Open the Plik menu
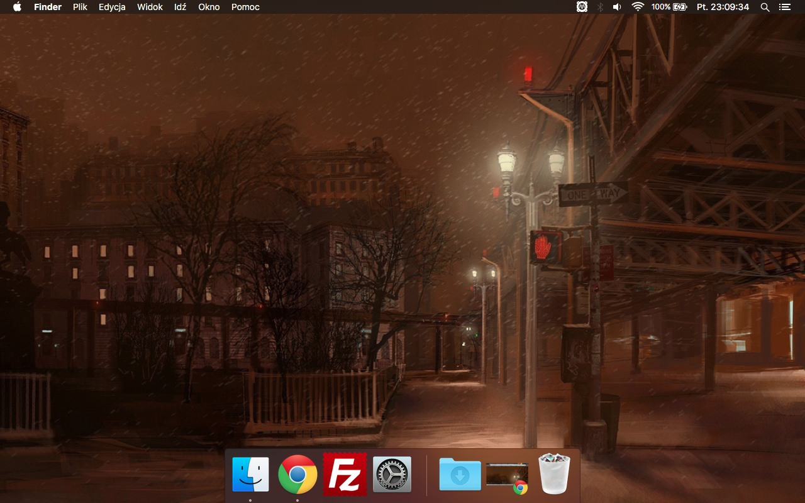This screenshot has height=503, width=805. (x=80, y=7)
